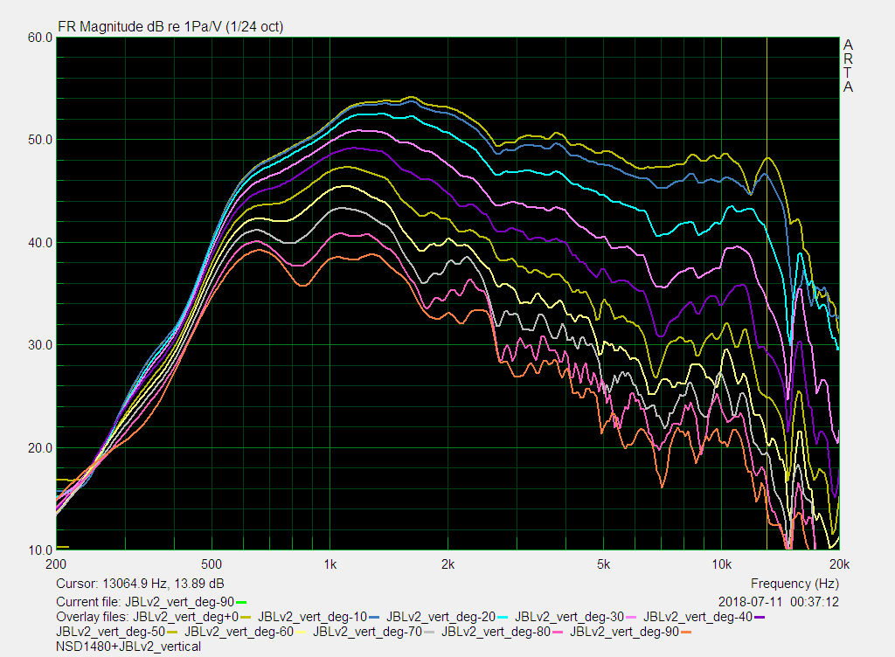
Task: Click the light yellow swatch after JBLv2_vert_deg-60
Action: pyautogui.click(x=301, y=632)
